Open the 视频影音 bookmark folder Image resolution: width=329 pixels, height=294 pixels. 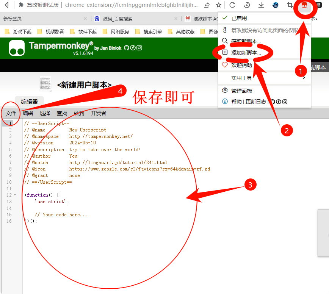(x=51, y=31)
